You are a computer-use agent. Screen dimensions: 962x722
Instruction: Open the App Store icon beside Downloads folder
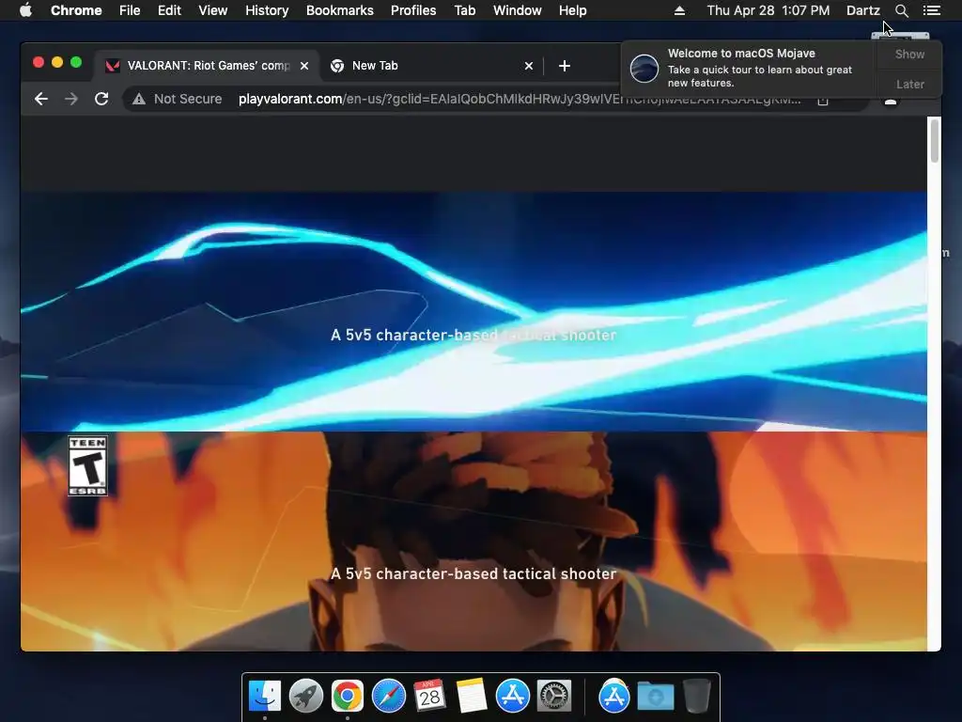pos(614,697)
